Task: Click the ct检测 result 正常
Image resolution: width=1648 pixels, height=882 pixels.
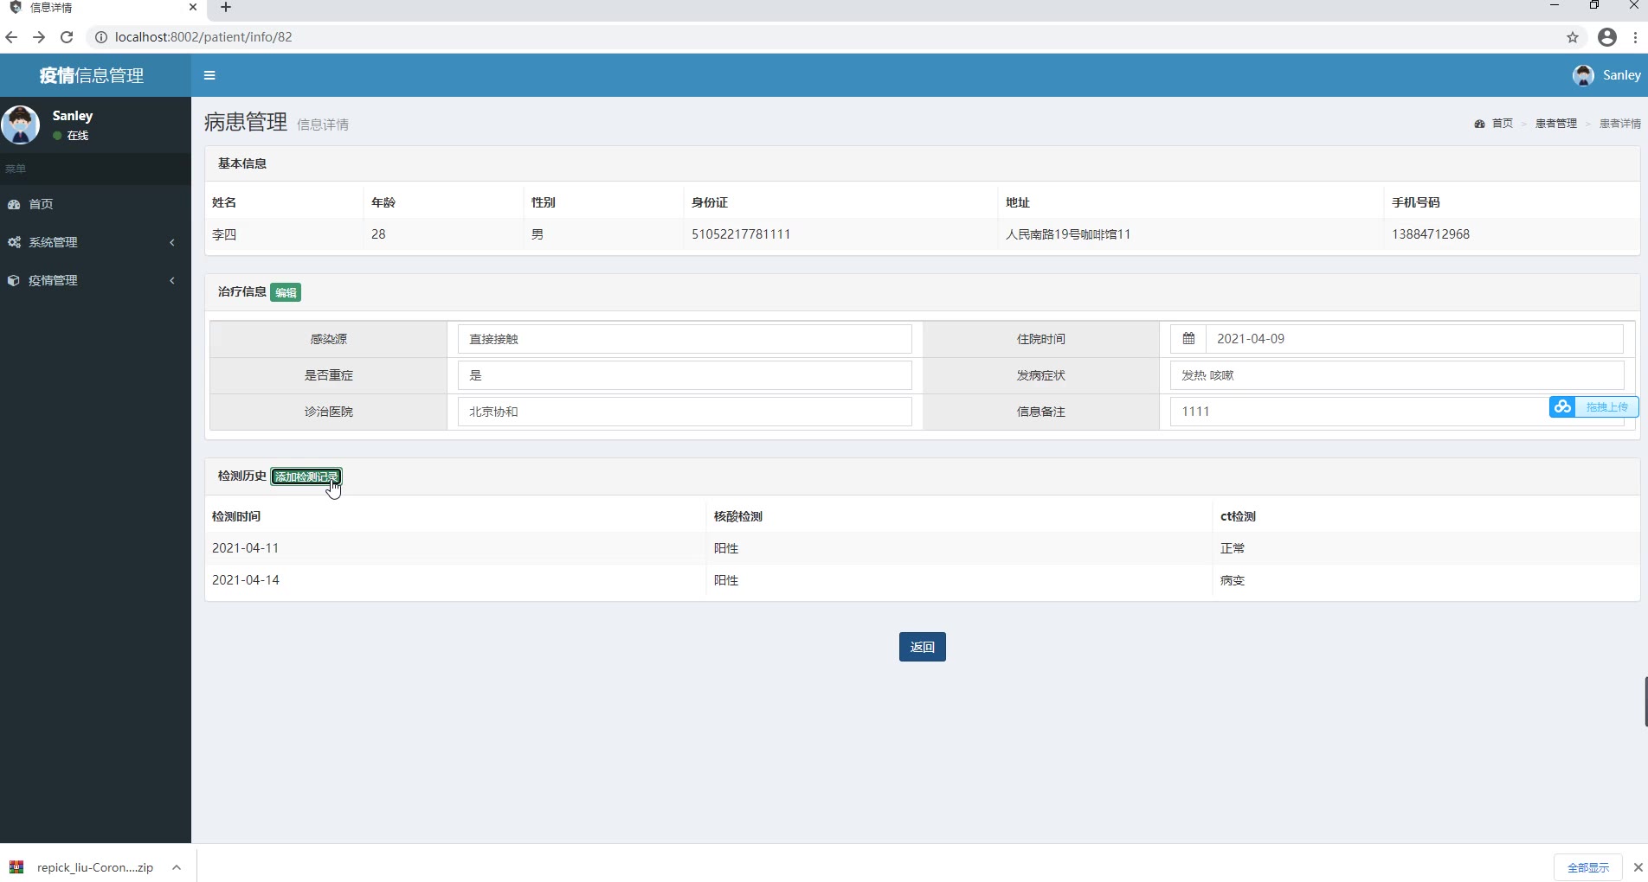Action: point(1233,548)
